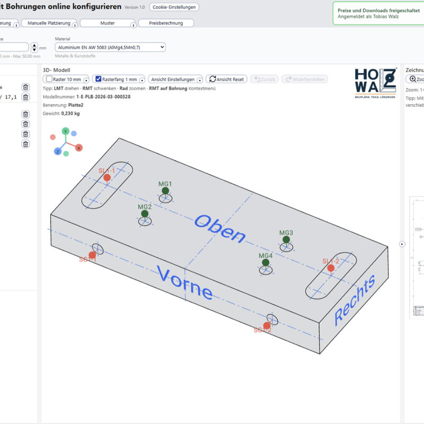Click the Rechts face label on the plate
The width and height of the screenshot is (424, 424).
[x=355, y=300]
